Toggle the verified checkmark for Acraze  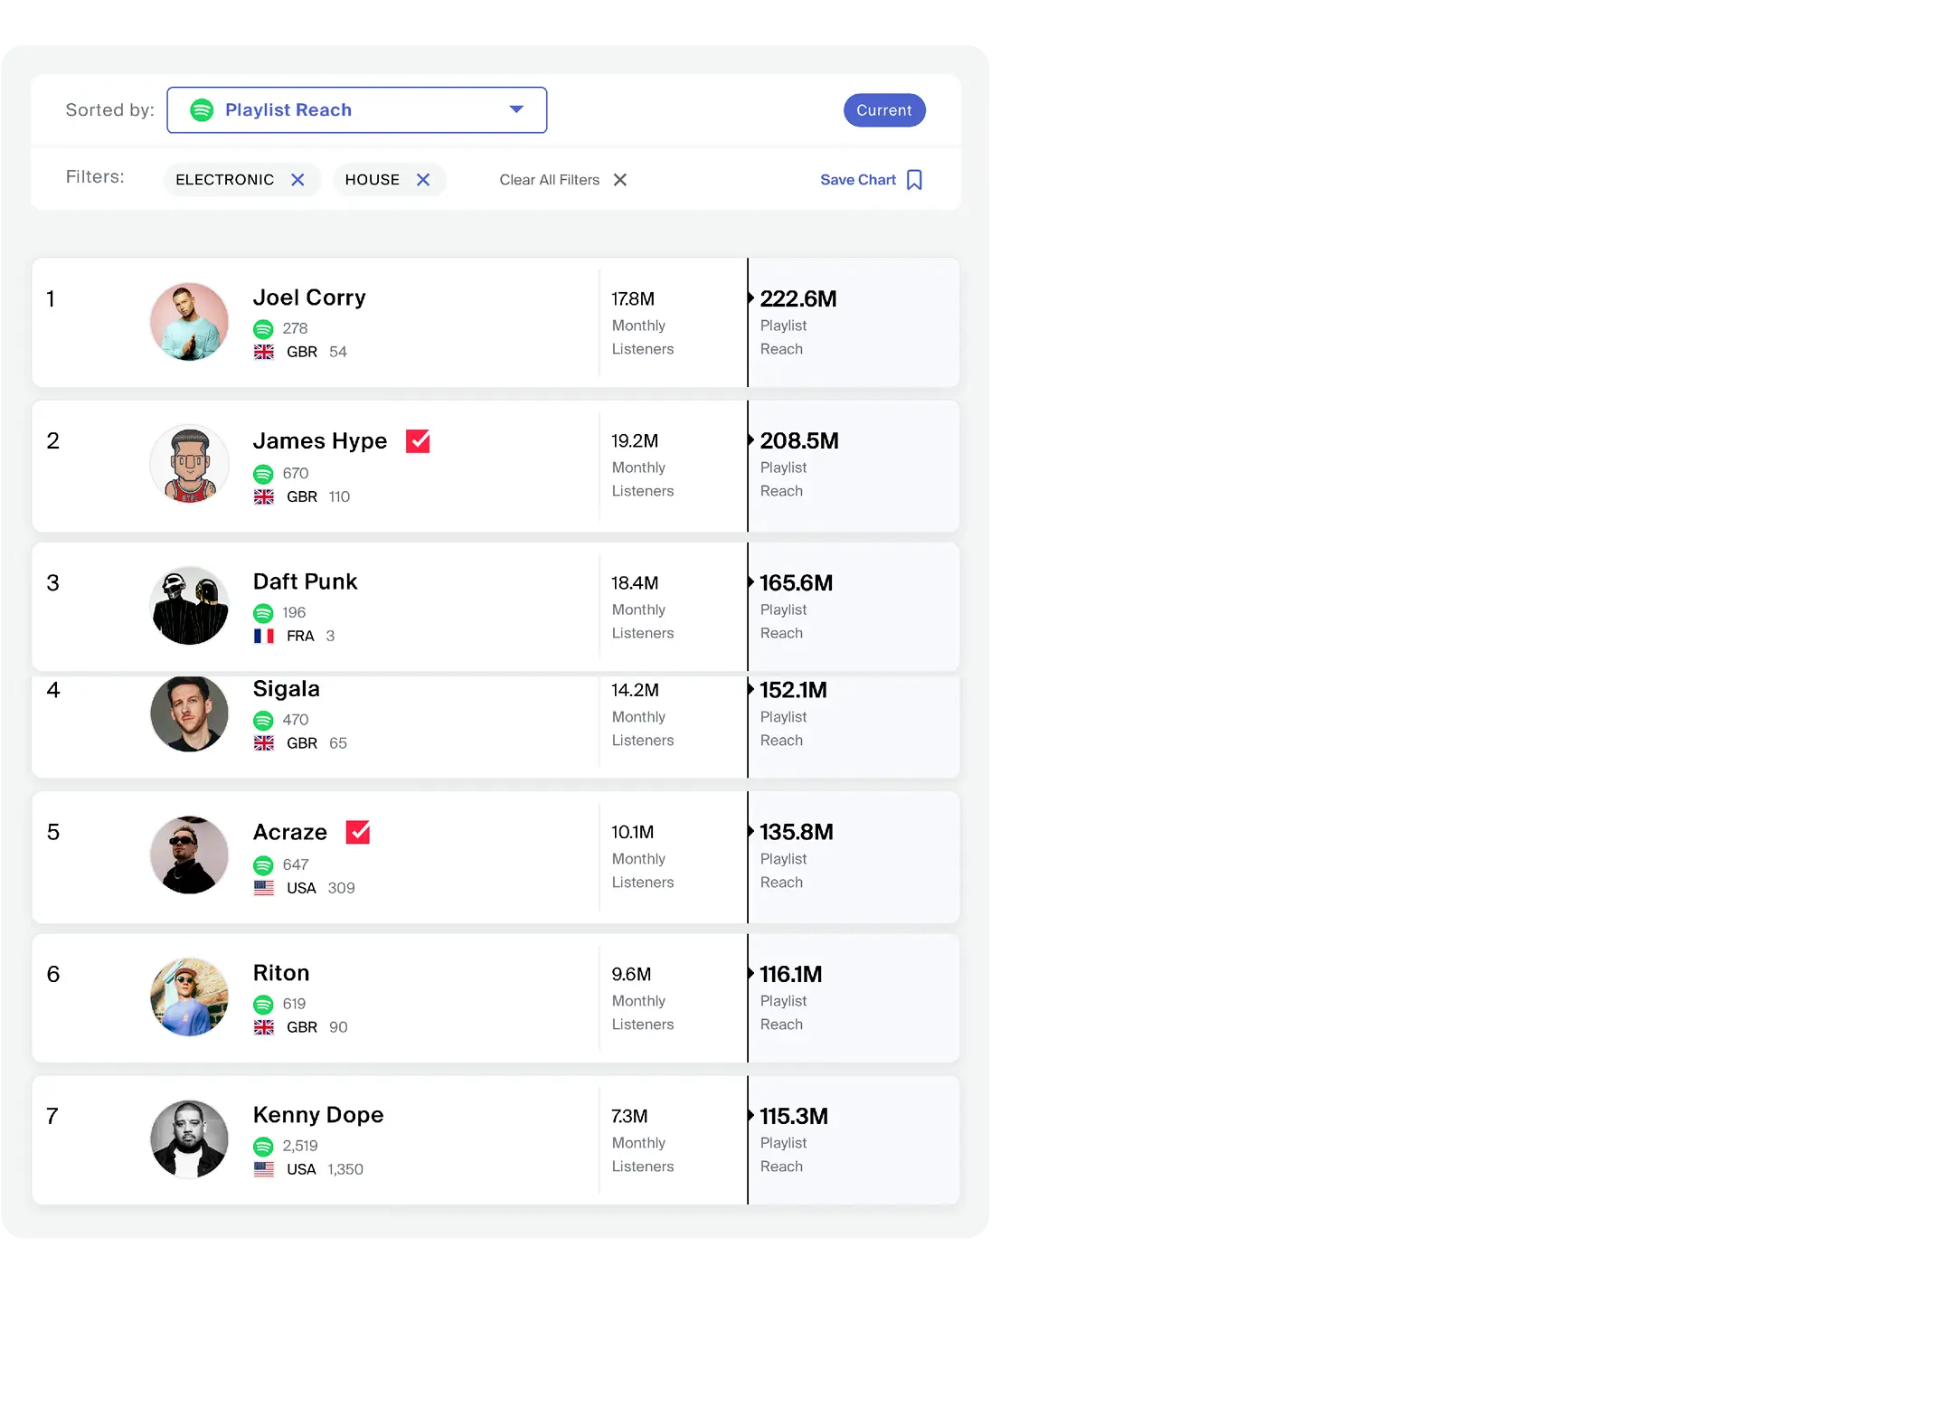[x=359, y=833]
